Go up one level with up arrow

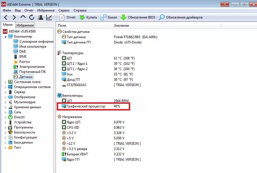[23, 17]
